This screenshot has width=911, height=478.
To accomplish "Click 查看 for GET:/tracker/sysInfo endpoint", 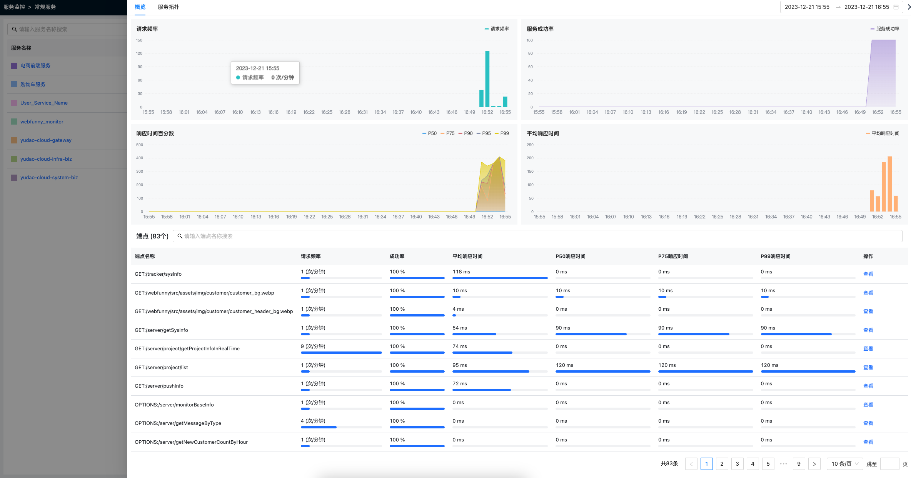I will pos(868,274).
